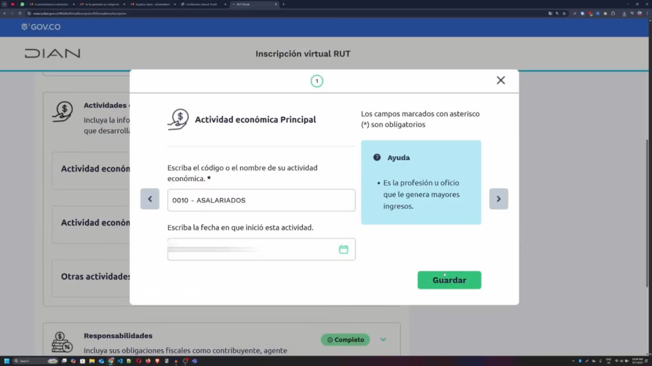This screenshot has height=366, width=652.
Task: Bookmark this page with star icon
Action: click(564, 13)
